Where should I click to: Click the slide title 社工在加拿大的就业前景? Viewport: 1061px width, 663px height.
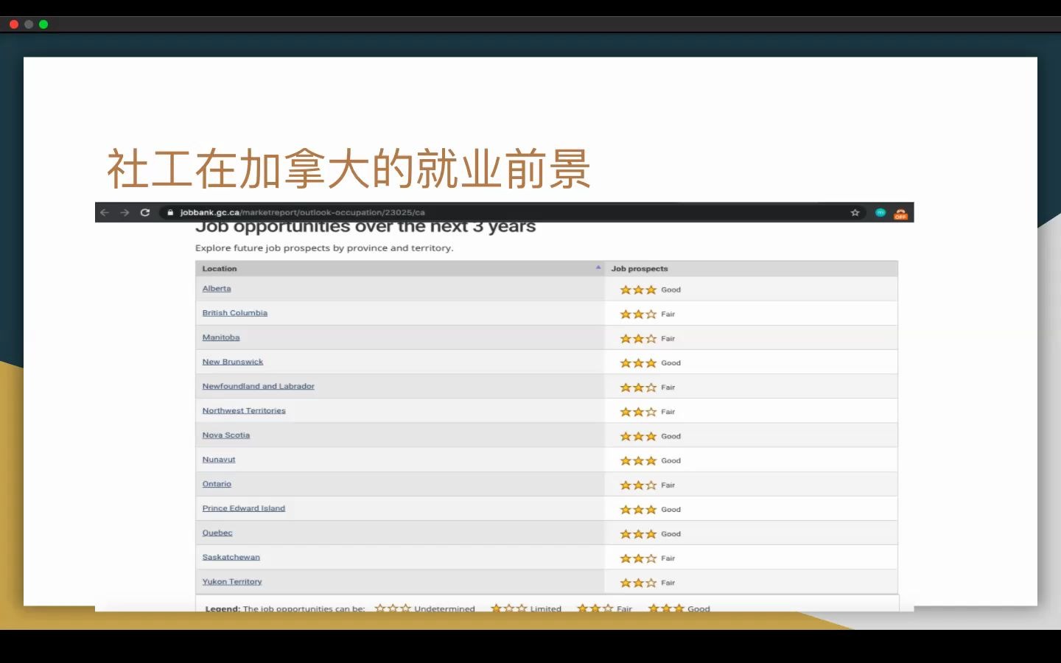tap(349, 169)
